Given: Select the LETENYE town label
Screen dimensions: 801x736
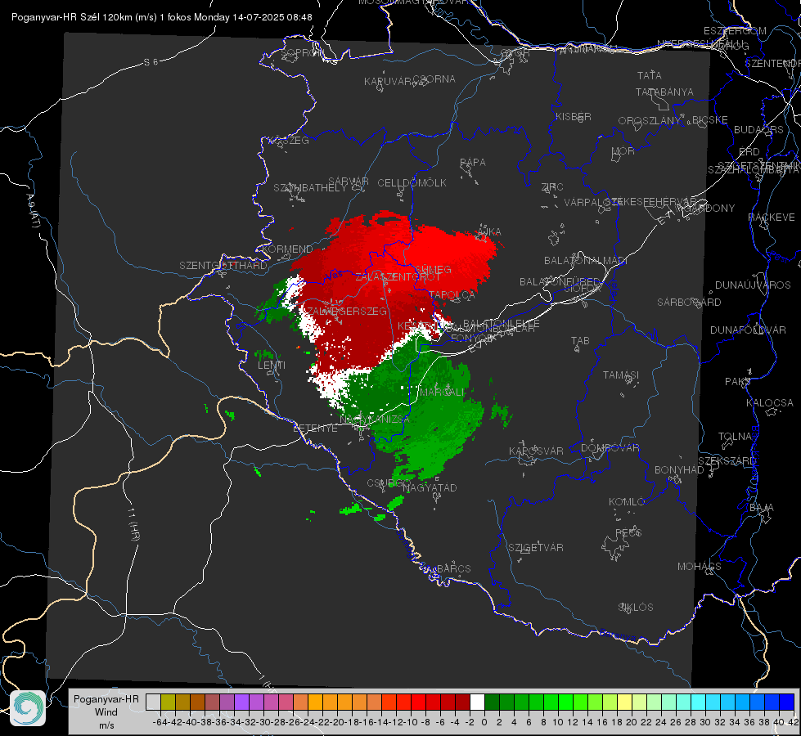Looking at the screenshot, I should coord(315,428).
